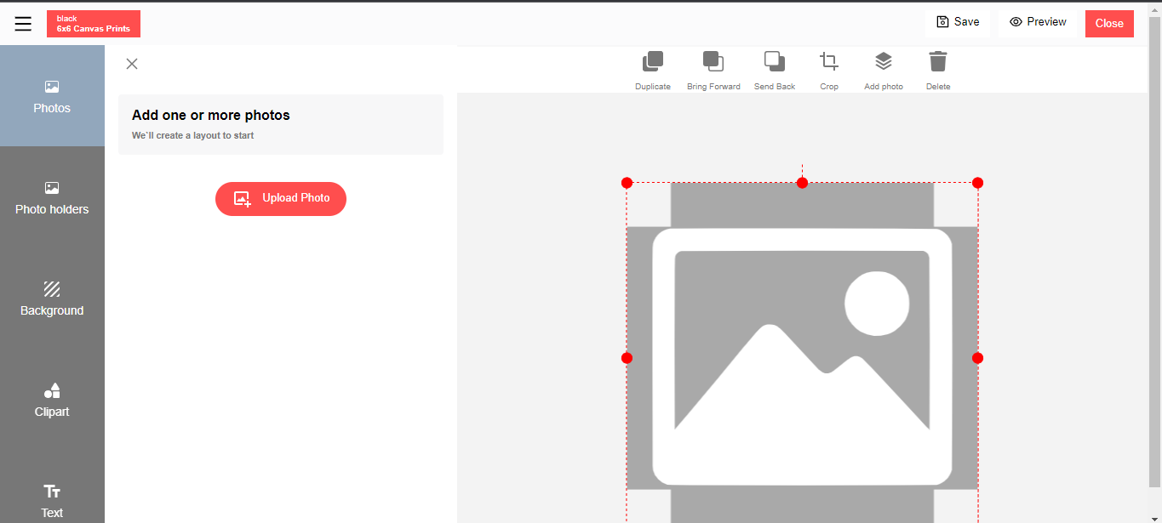Save the canvas design
The width and height of the screenshot is (1162, 523).
tap(958, 22)
